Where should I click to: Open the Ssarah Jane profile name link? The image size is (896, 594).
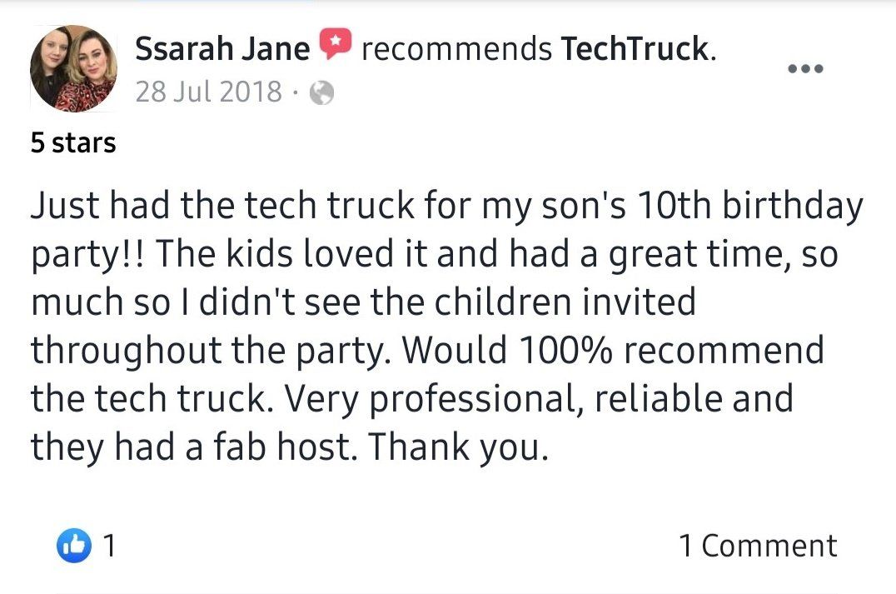click(x=222, y=49)
